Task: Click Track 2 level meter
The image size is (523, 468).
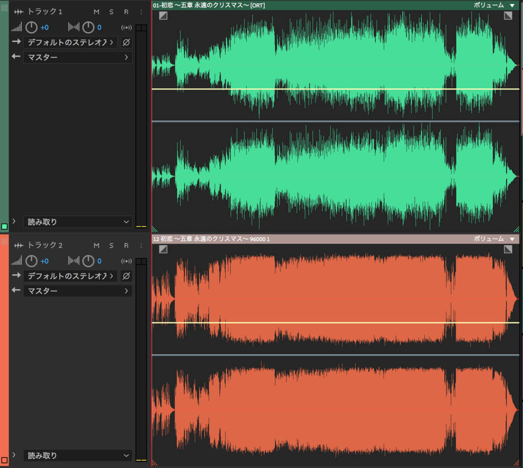Action: pyautogui.click(x=141, y=360)
